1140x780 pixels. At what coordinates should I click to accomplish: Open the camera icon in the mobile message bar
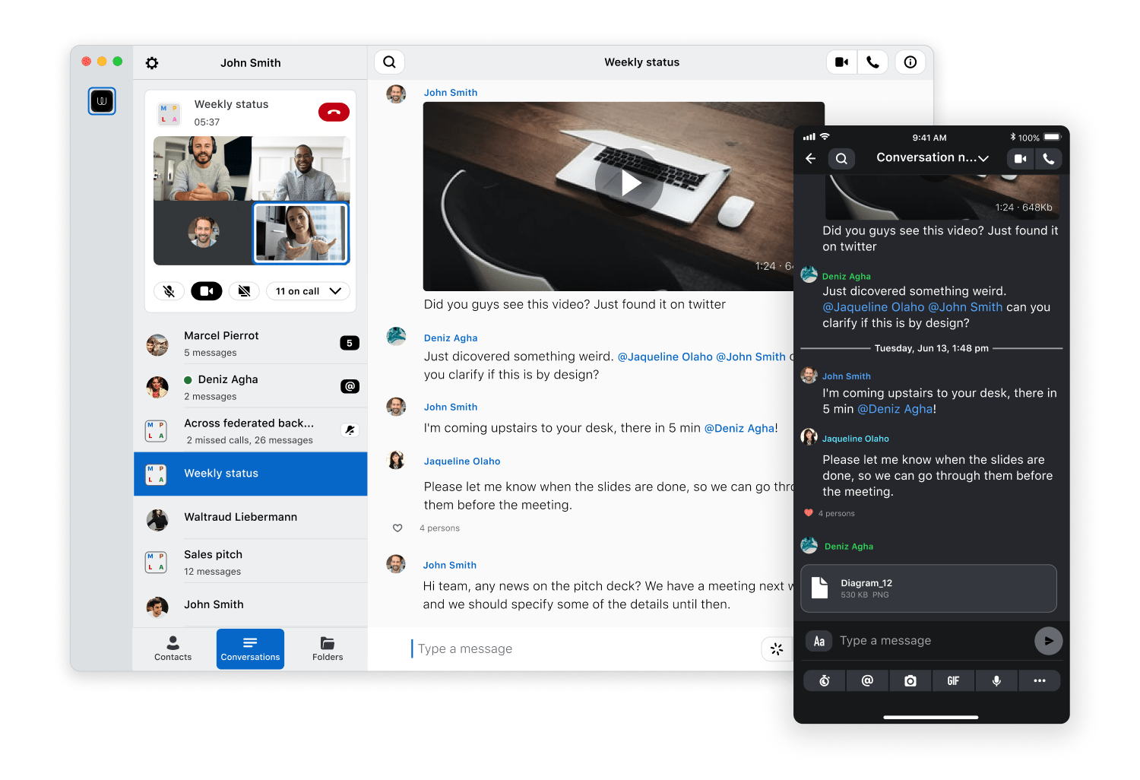[910, 680]
